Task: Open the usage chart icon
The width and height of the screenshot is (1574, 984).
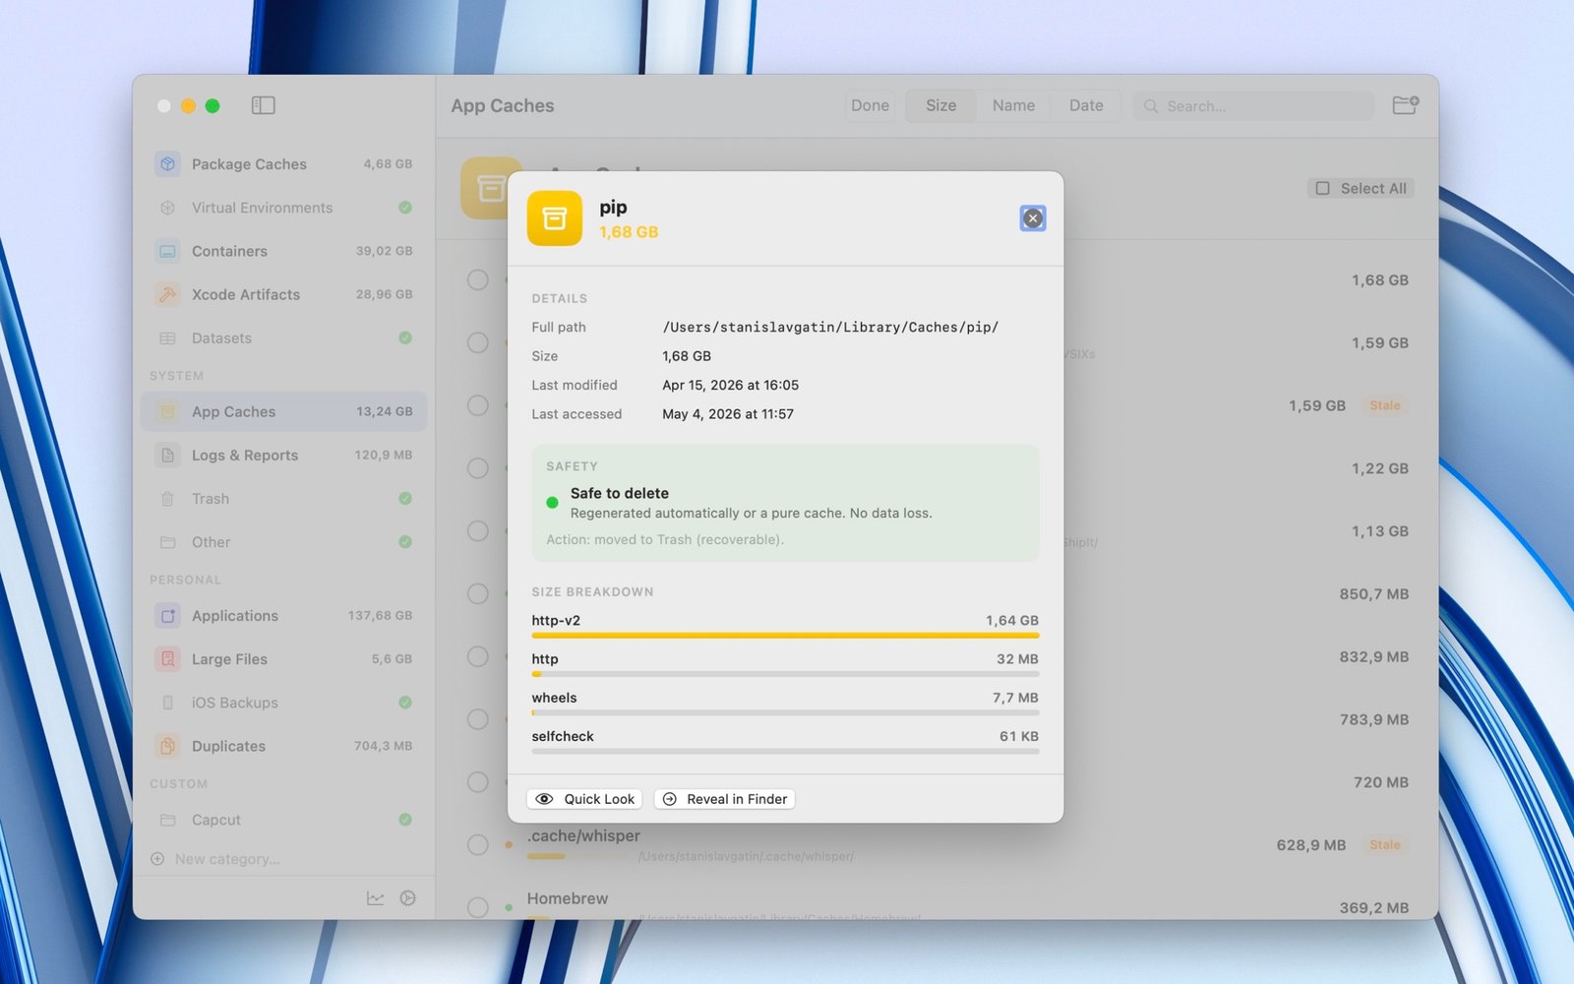Action: pos(375,898)
